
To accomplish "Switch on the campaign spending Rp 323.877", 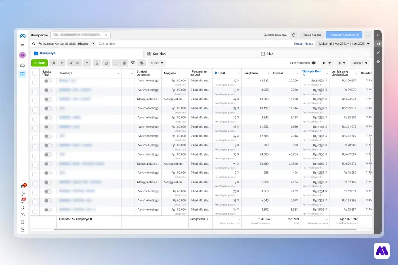I will (x=48, y=108).
